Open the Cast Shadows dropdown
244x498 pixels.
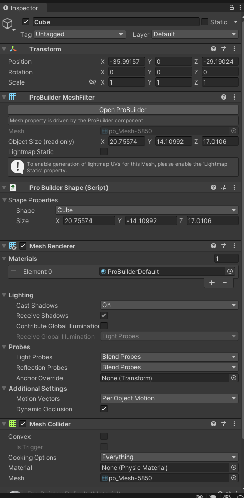170,305
